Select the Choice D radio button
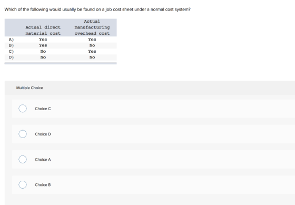 [x=23, y=134]
